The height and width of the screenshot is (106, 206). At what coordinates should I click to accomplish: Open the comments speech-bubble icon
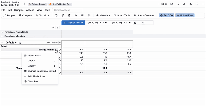[x=197, y=4]
